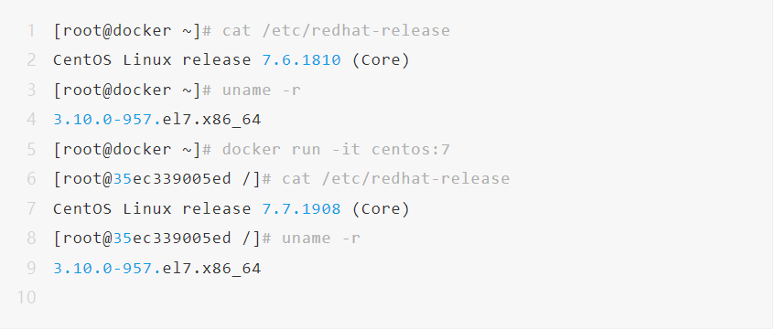This screenshot has width=775, height=329.
Task: Click line number 4 in the gutter
Action: point(31,120)
